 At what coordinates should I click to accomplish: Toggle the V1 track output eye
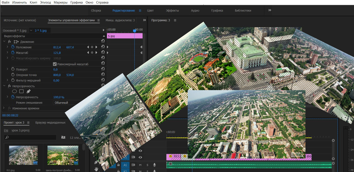[x=140, y=157]
